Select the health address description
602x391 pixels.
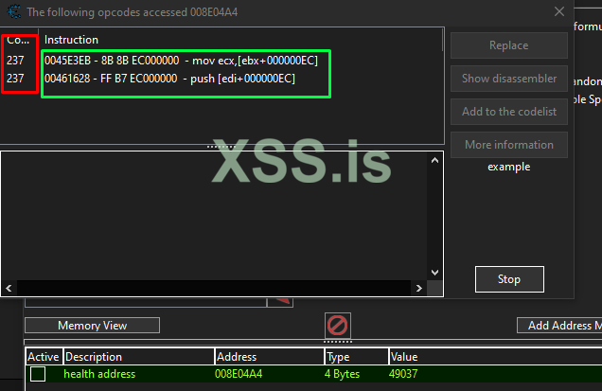pyautogui.click(x=99, y=374)
